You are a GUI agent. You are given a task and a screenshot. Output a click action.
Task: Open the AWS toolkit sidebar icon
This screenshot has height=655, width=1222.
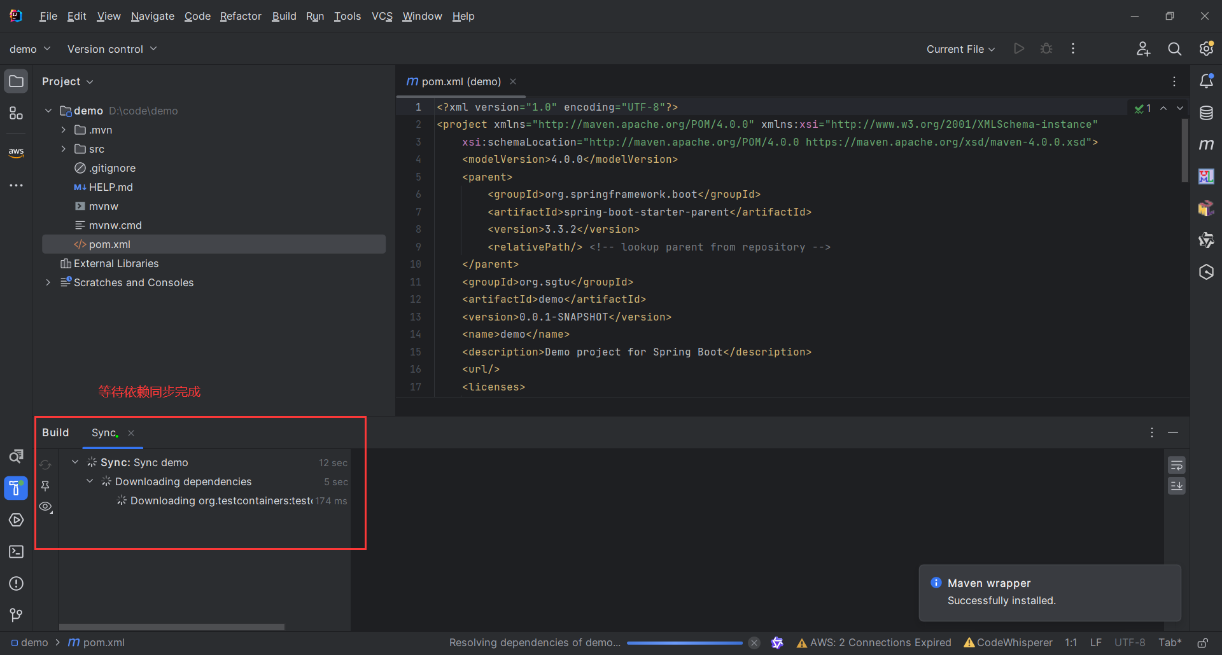tap(17, 152)
